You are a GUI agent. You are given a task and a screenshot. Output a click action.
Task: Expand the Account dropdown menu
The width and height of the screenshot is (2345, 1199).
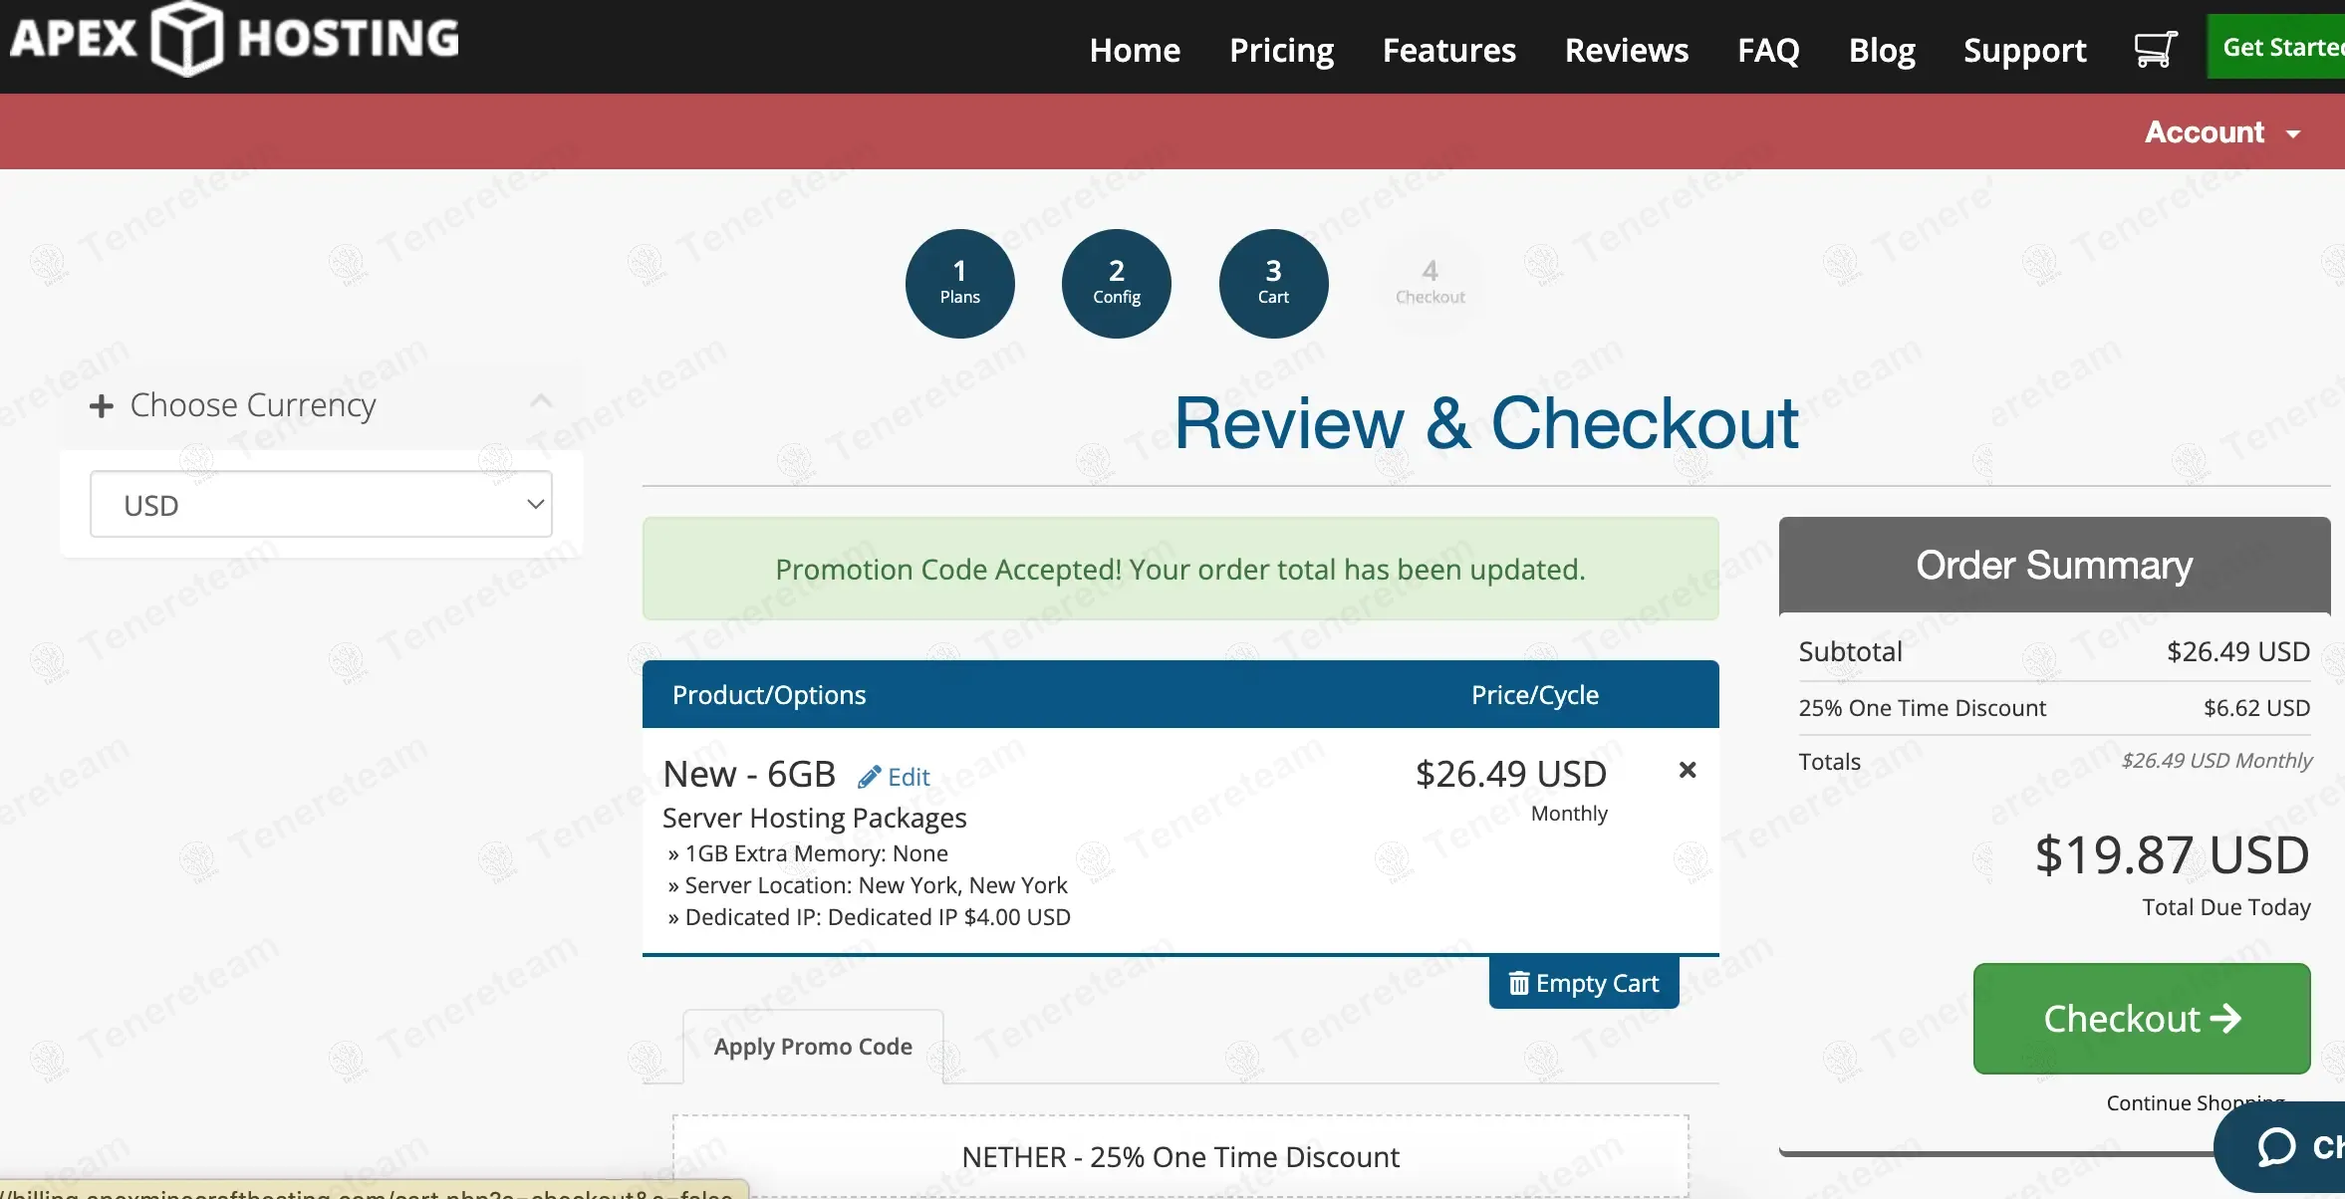pyautogui.click(x=2221, y=132)
